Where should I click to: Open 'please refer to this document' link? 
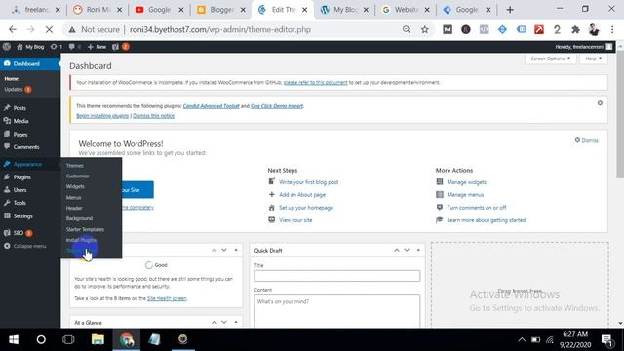315,82
